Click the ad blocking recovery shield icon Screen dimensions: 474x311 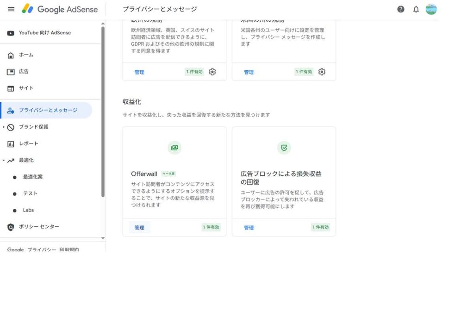click(x=284, y=148)
